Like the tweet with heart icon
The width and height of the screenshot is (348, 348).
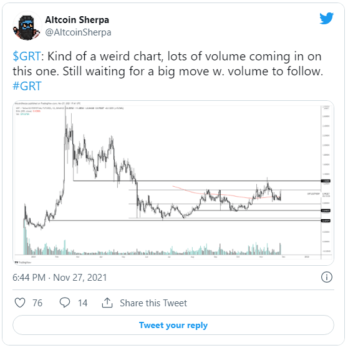[x=20, y=303]
